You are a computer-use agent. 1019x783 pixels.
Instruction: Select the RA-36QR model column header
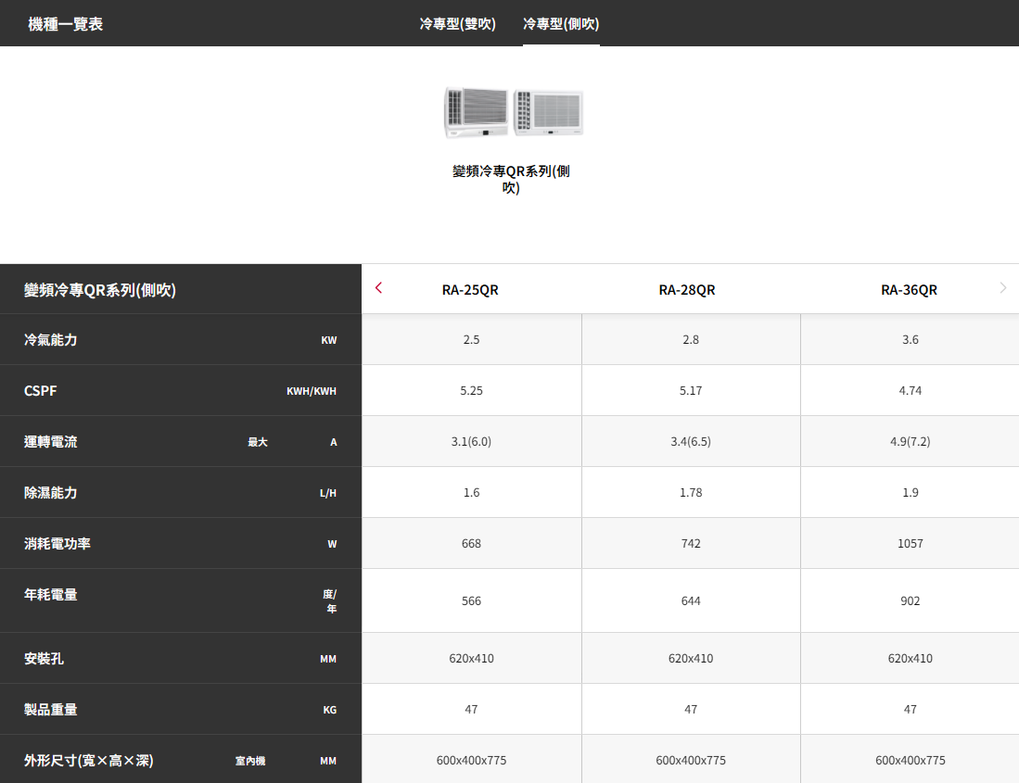(x=909, y=290)
